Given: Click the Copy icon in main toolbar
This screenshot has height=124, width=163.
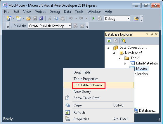Looking at the screenshot, I should pyautogui.click(x=56, y=18).
